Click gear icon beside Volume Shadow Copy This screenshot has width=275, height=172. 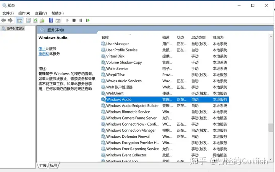pyautogui.click(x=103, y=62)
